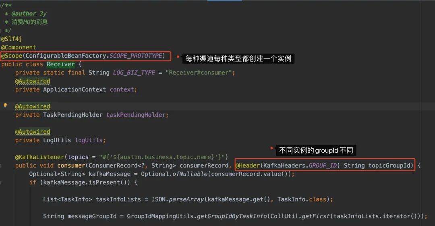
Task: Click @Autowired above the LogUtils field
Action: pos(33,132)
